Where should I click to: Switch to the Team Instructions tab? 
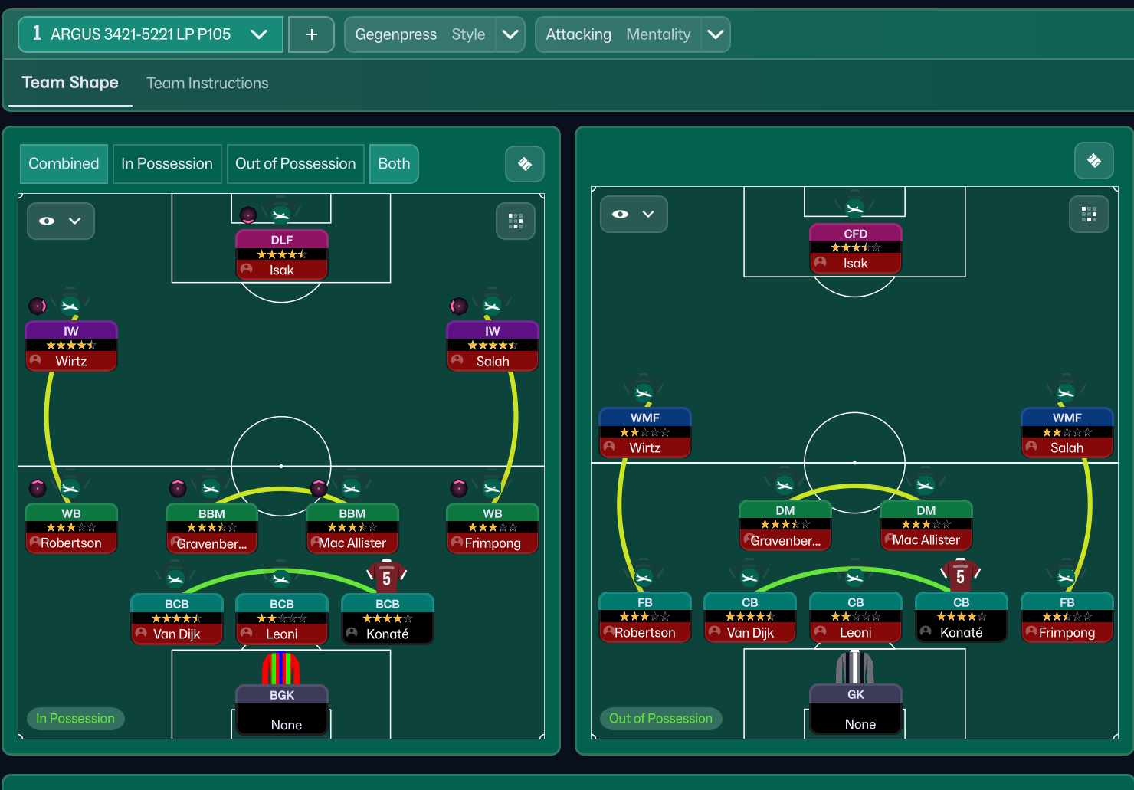pos(207,83)
